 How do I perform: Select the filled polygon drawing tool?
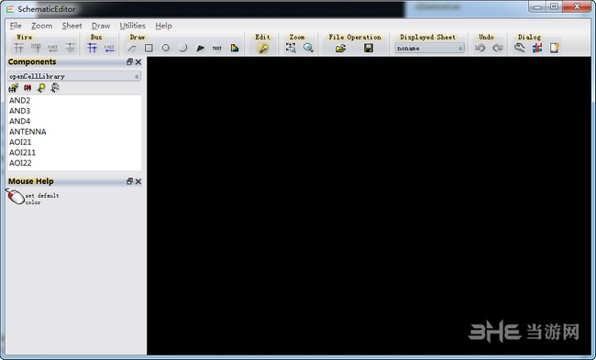(200, 48)
